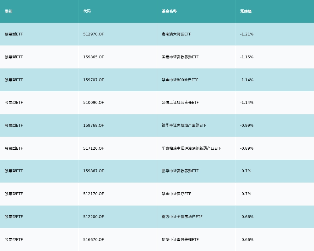
Task: Click fund code 159865.OF
Action: pos(94,57)
